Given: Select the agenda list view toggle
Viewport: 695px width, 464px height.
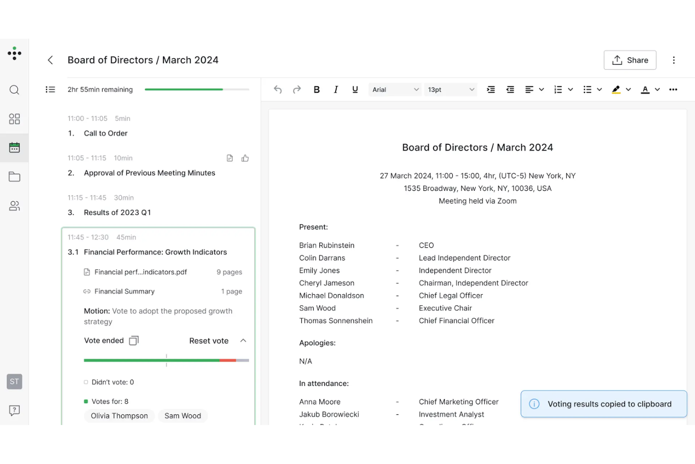Looking at the screenshot, I should [50, 89].
